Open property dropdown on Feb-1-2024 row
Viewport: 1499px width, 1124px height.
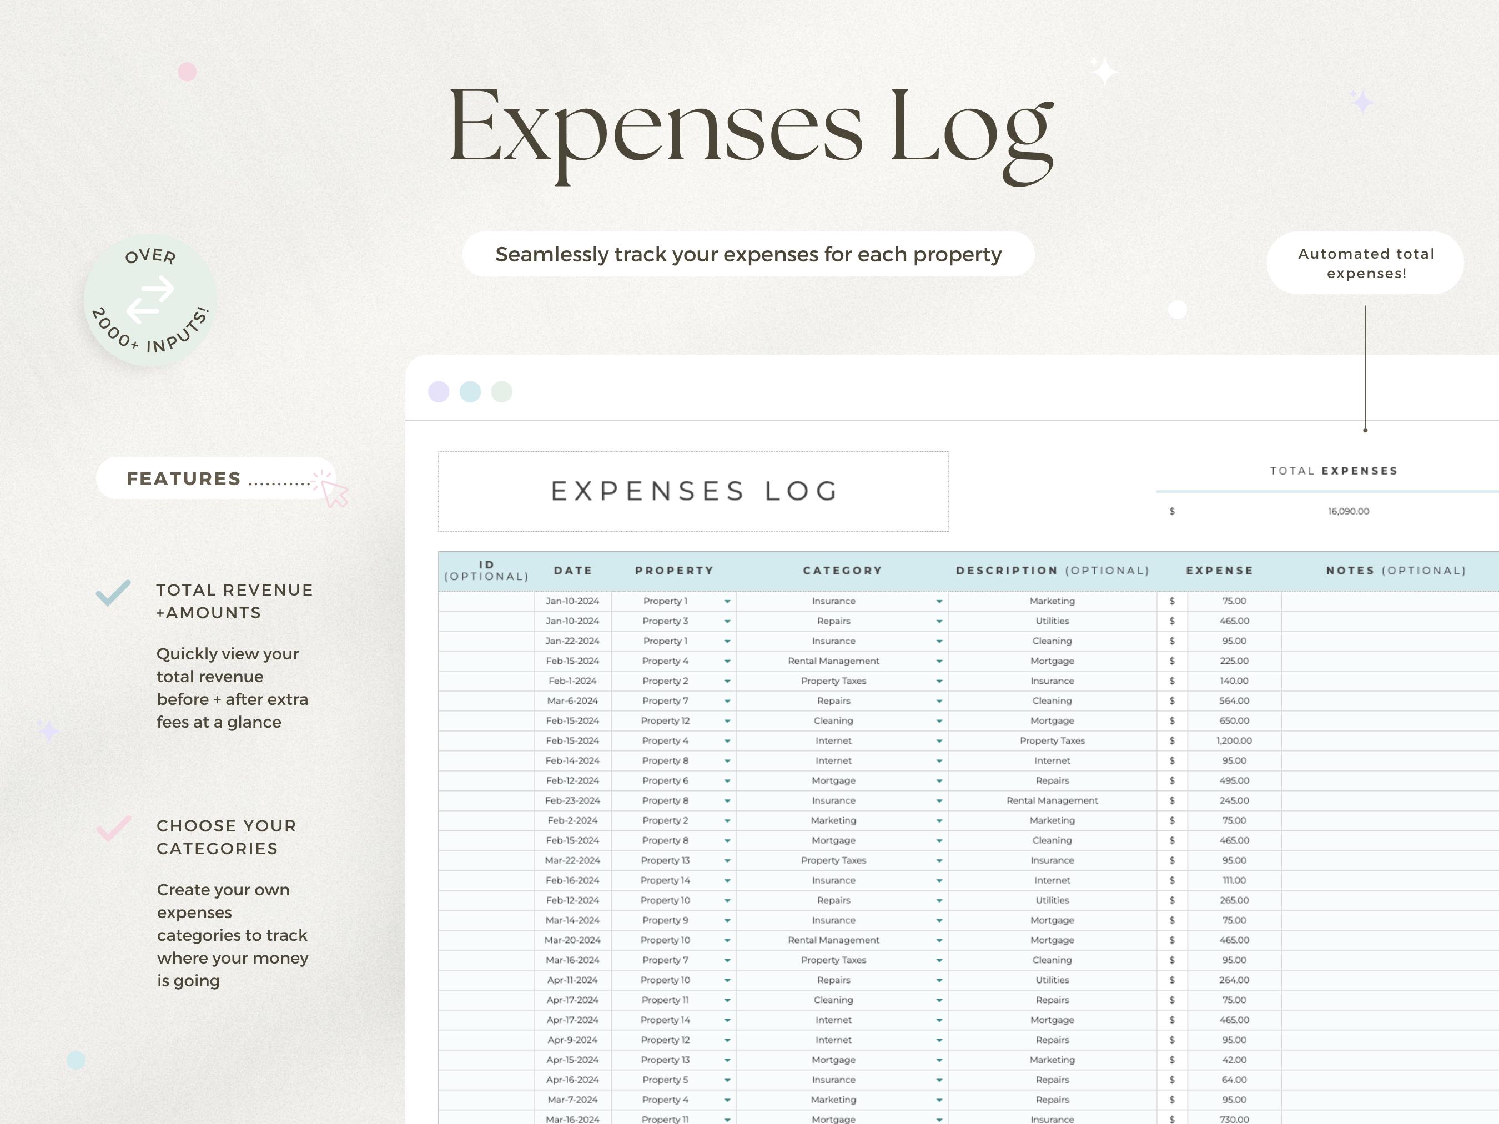tap(727, 681)
